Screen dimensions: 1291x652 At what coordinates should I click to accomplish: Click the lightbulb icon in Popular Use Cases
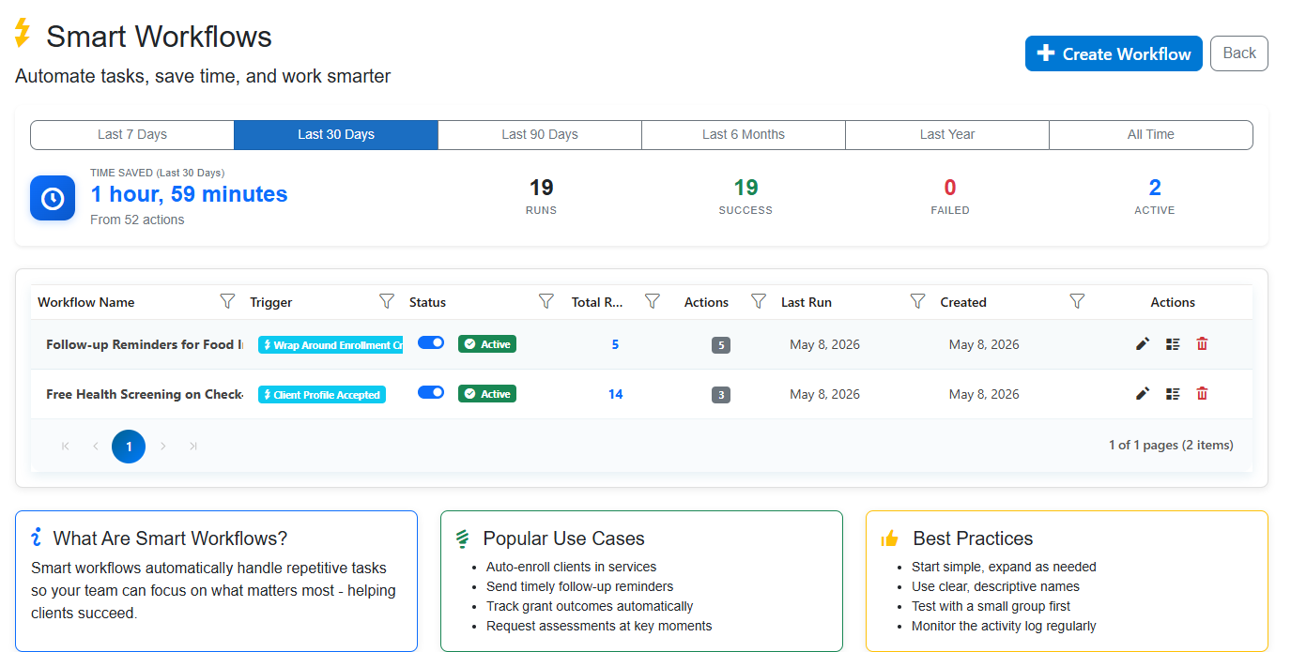pos(462,538)
